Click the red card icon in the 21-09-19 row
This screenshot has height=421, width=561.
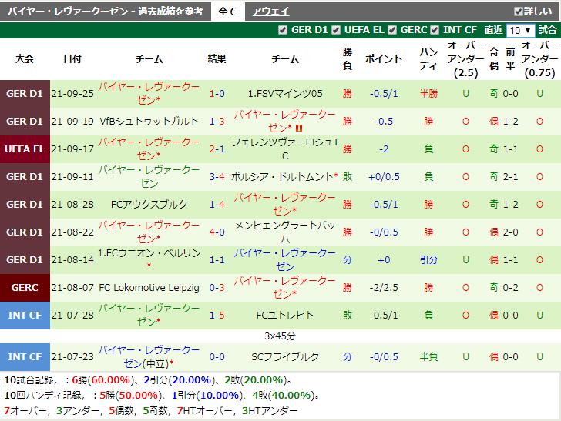point(299,128)
